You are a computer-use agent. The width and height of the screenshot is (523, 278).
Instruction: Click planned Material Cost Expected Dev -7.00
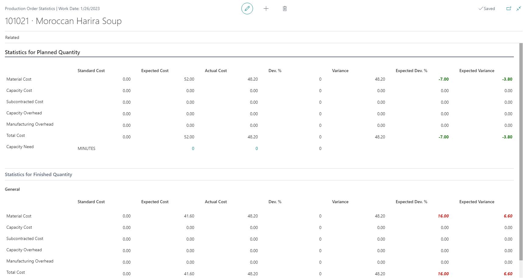click(x=443, y=79)
